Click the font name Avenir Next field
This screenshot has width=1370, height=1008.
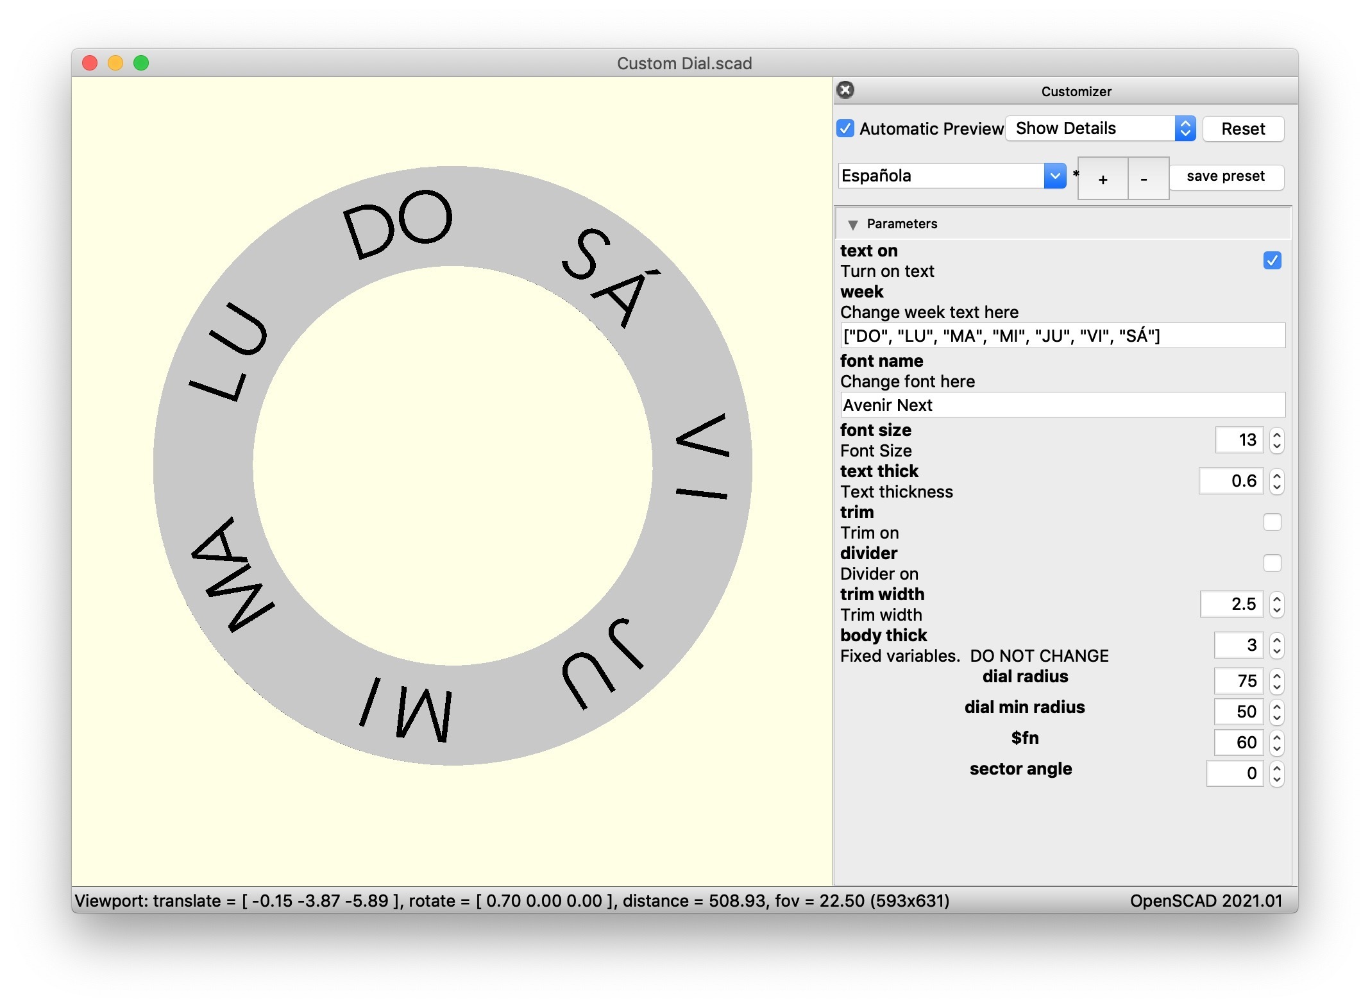pos(1061,405)
